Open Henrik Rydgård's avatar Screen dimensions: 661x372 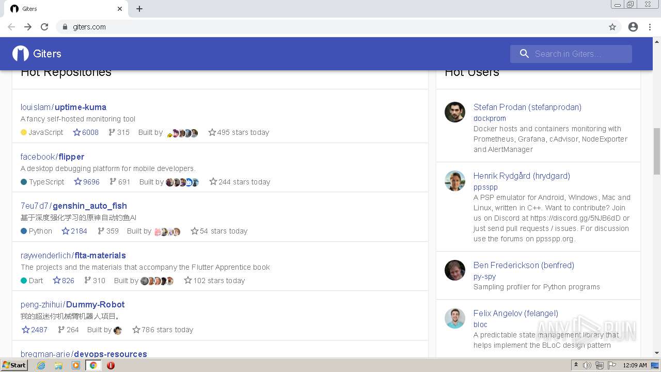455,181
